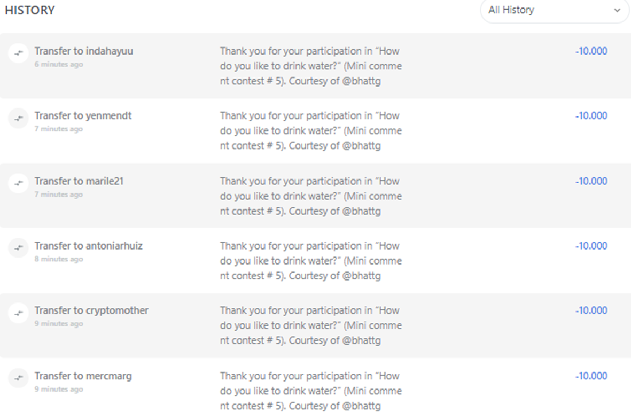631x420 pixels.
Task: Click the transfer icon beside cryptomother
Action: click(19, 313)
